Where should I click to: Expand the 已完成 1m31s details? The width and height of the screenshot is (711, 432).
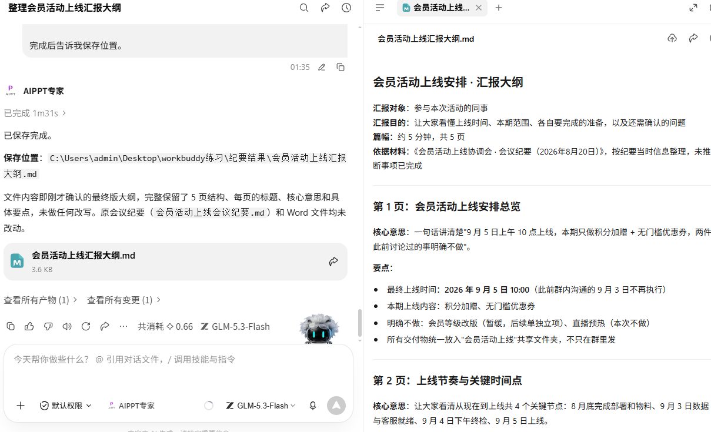[x=35, y=113]
